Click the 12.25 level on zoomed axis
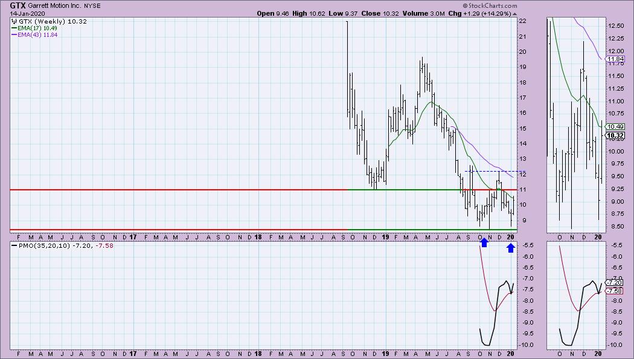634x359 pixels. [x=615, y=39]
